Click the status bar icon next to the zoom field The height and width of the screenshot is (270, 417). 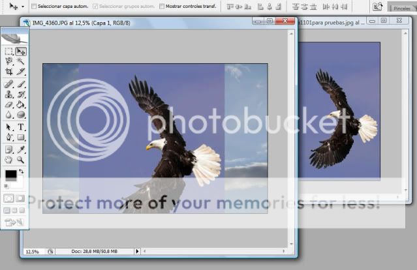click(x=50, y=251)
